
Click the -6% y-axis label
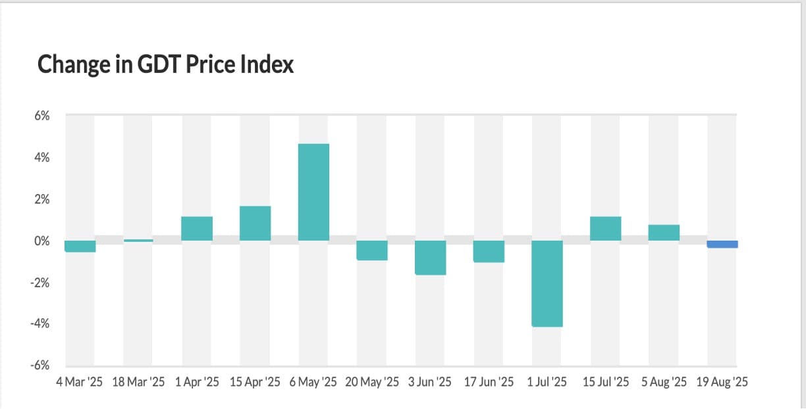pos(40,366)
